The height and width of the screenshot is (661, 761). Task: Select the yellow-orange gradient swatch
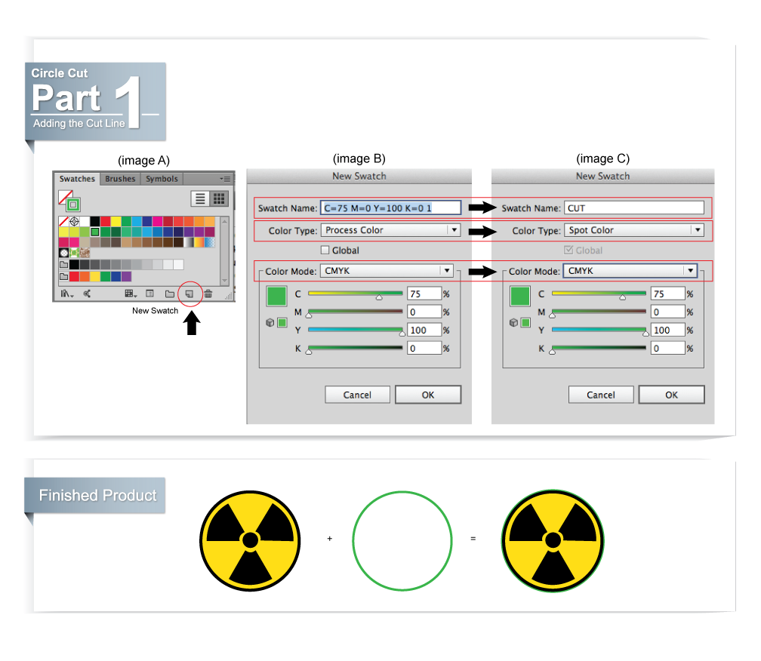pyautogui.click(x=199, y=242)
